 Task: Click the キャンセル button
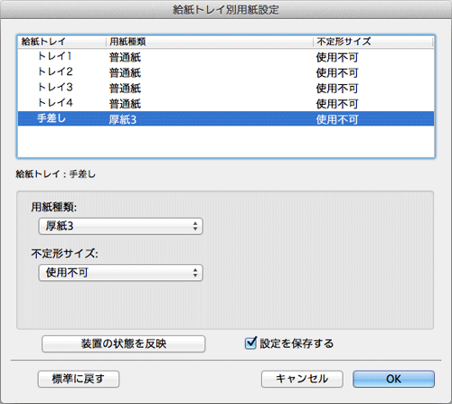coord(302,379)
